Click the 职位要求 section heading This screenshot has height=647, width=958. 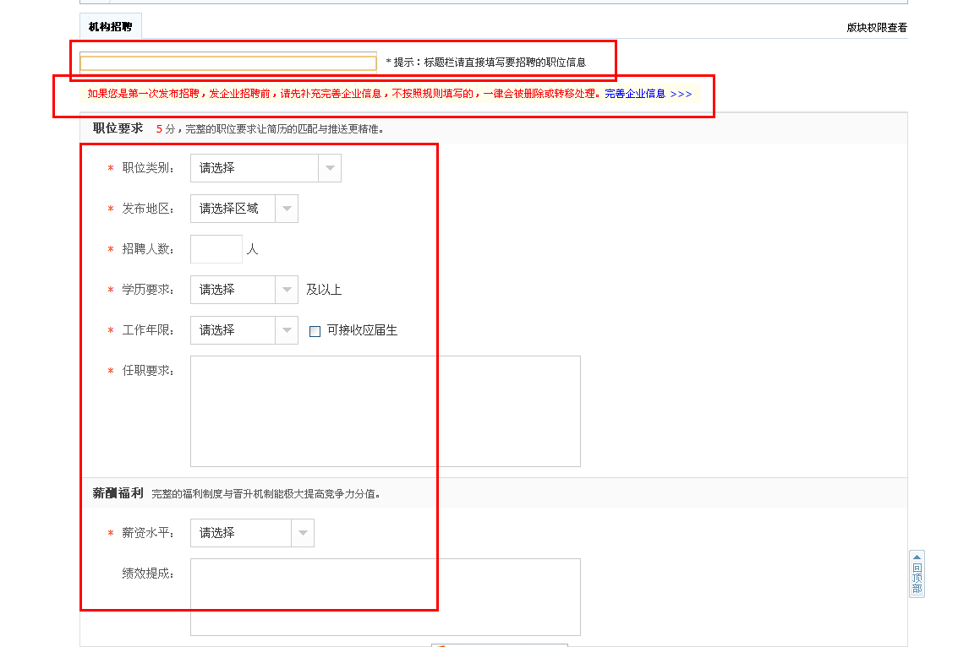click(x=118, y=128)
